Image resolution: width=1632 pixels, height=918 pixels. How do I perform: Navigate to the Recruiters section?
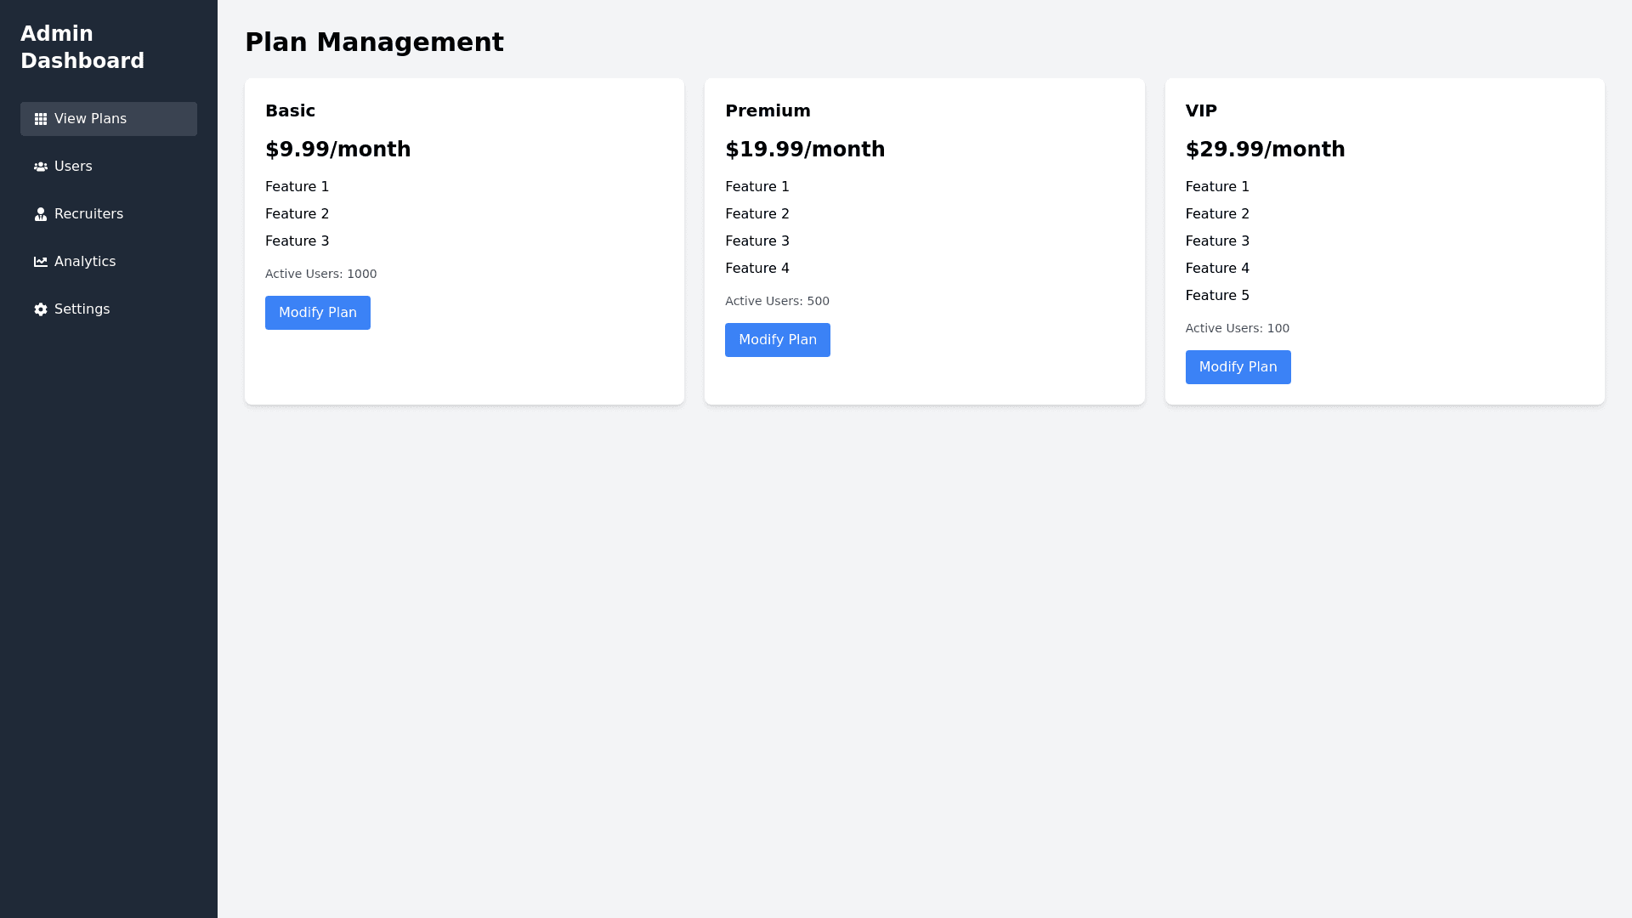(88, 214)
